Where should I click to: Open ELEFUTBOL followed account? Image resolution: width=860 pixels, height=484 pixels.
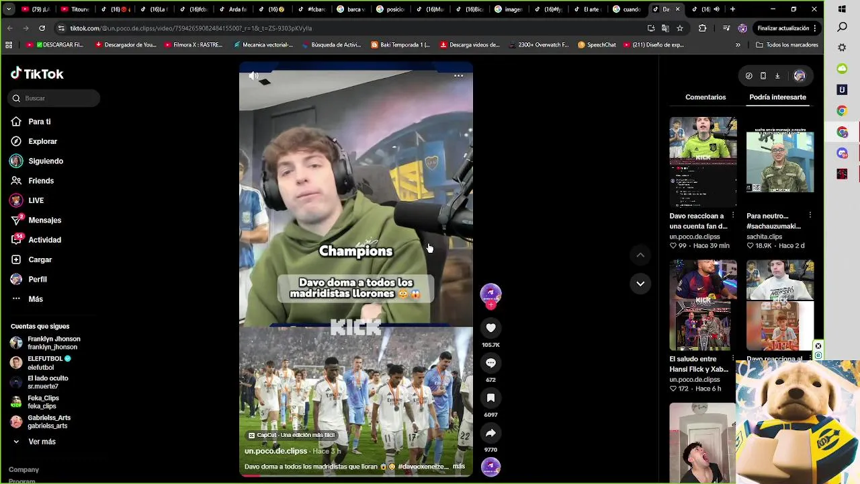[x=40, y=363]
